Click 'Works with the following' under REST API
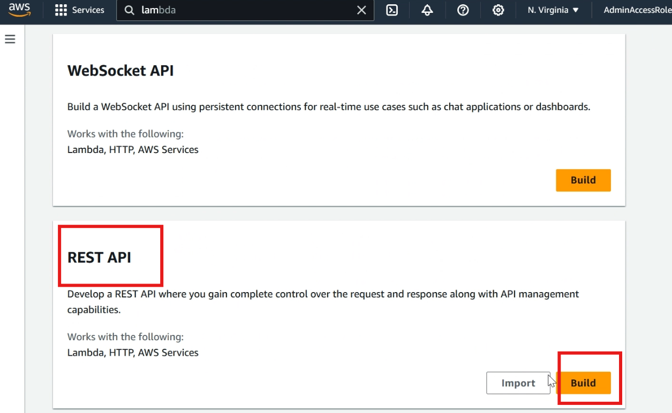This screenshot has height=413, width=672. 125,336
